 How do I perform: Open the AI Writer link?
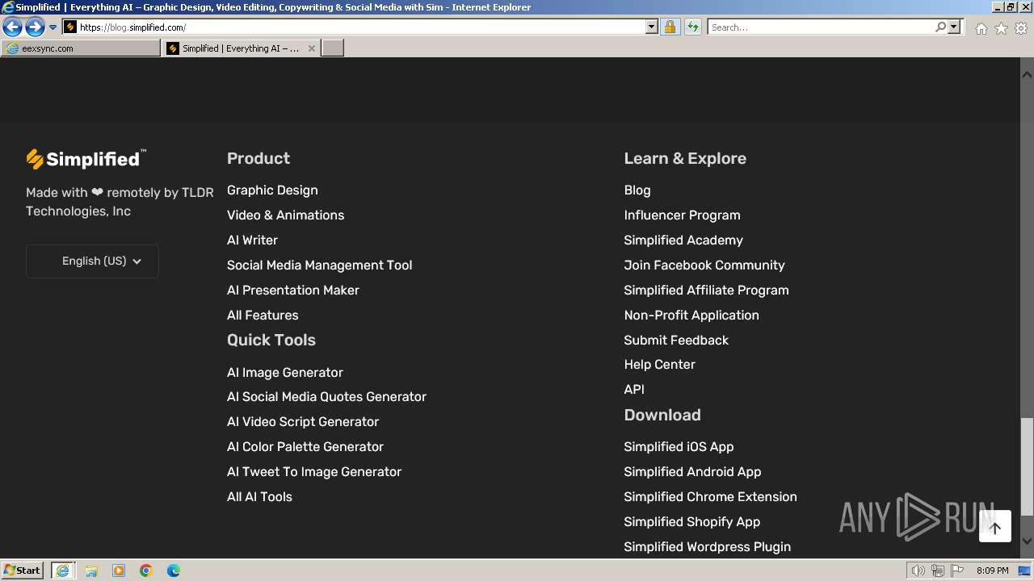[x=252, y=240]
